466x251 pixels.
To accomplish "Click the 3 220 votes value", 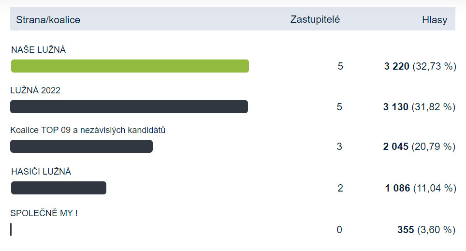I will pyautogui.click(x=396, y=66).
